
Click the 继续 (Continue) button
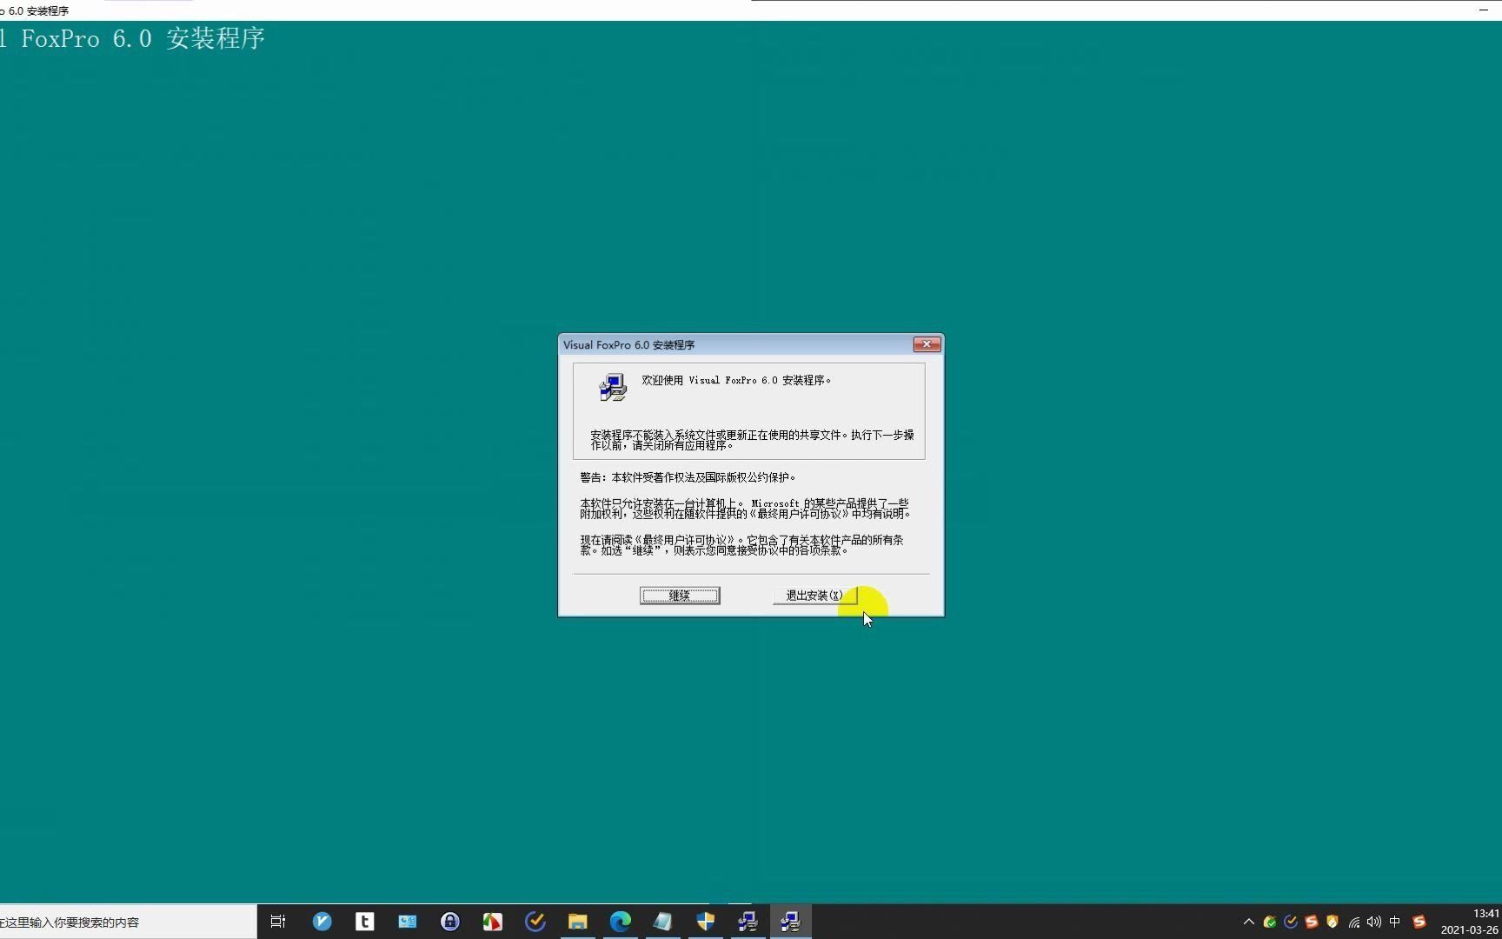pyautogui.click(x=680, y=596)
